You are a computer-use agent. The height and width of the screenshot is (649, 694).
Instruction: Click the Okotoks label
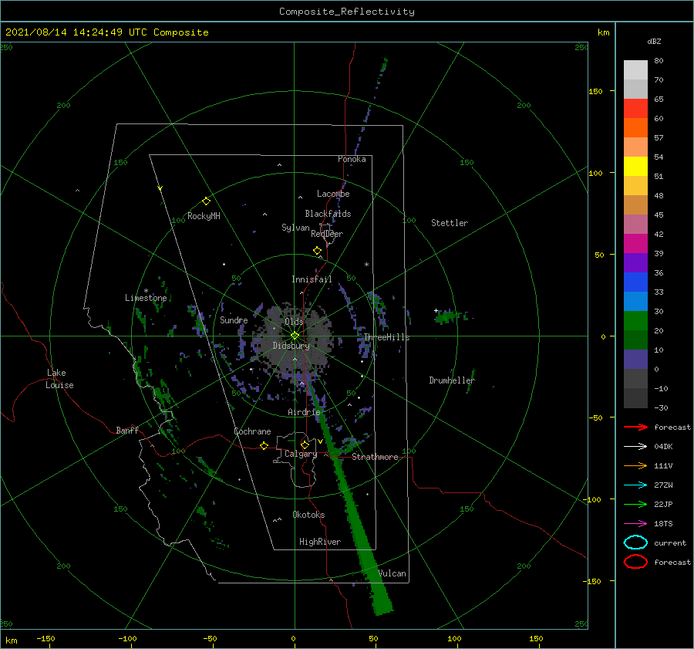tap(308, 514)
